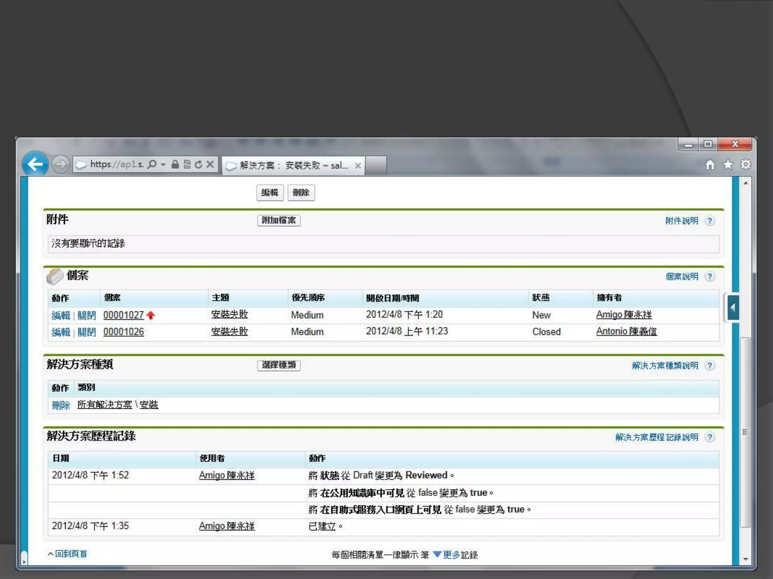The width and height of the screenshot is (773, 579).
Task: Click the lock security icon in address bar
Action: pyautogui.click(x=175, y=164)
